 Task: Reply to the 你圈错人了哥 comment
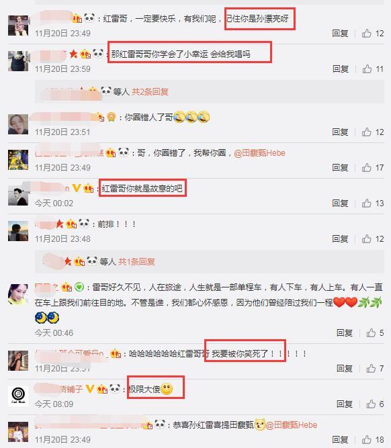click(x=340, y=132)
